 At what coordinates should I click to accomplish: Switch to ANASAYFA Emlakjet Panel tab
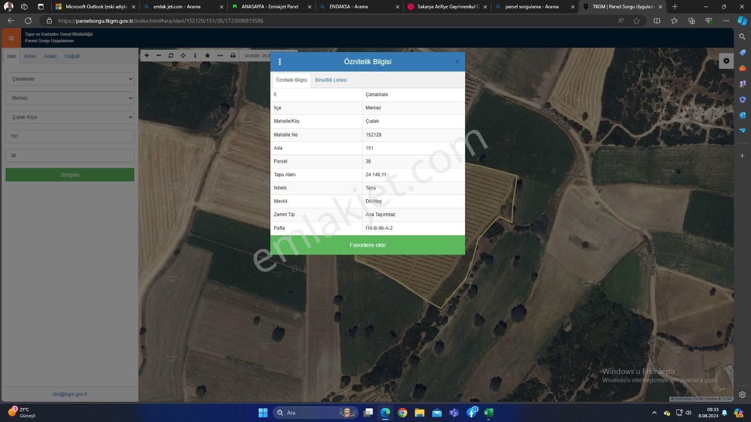(271, 7)
